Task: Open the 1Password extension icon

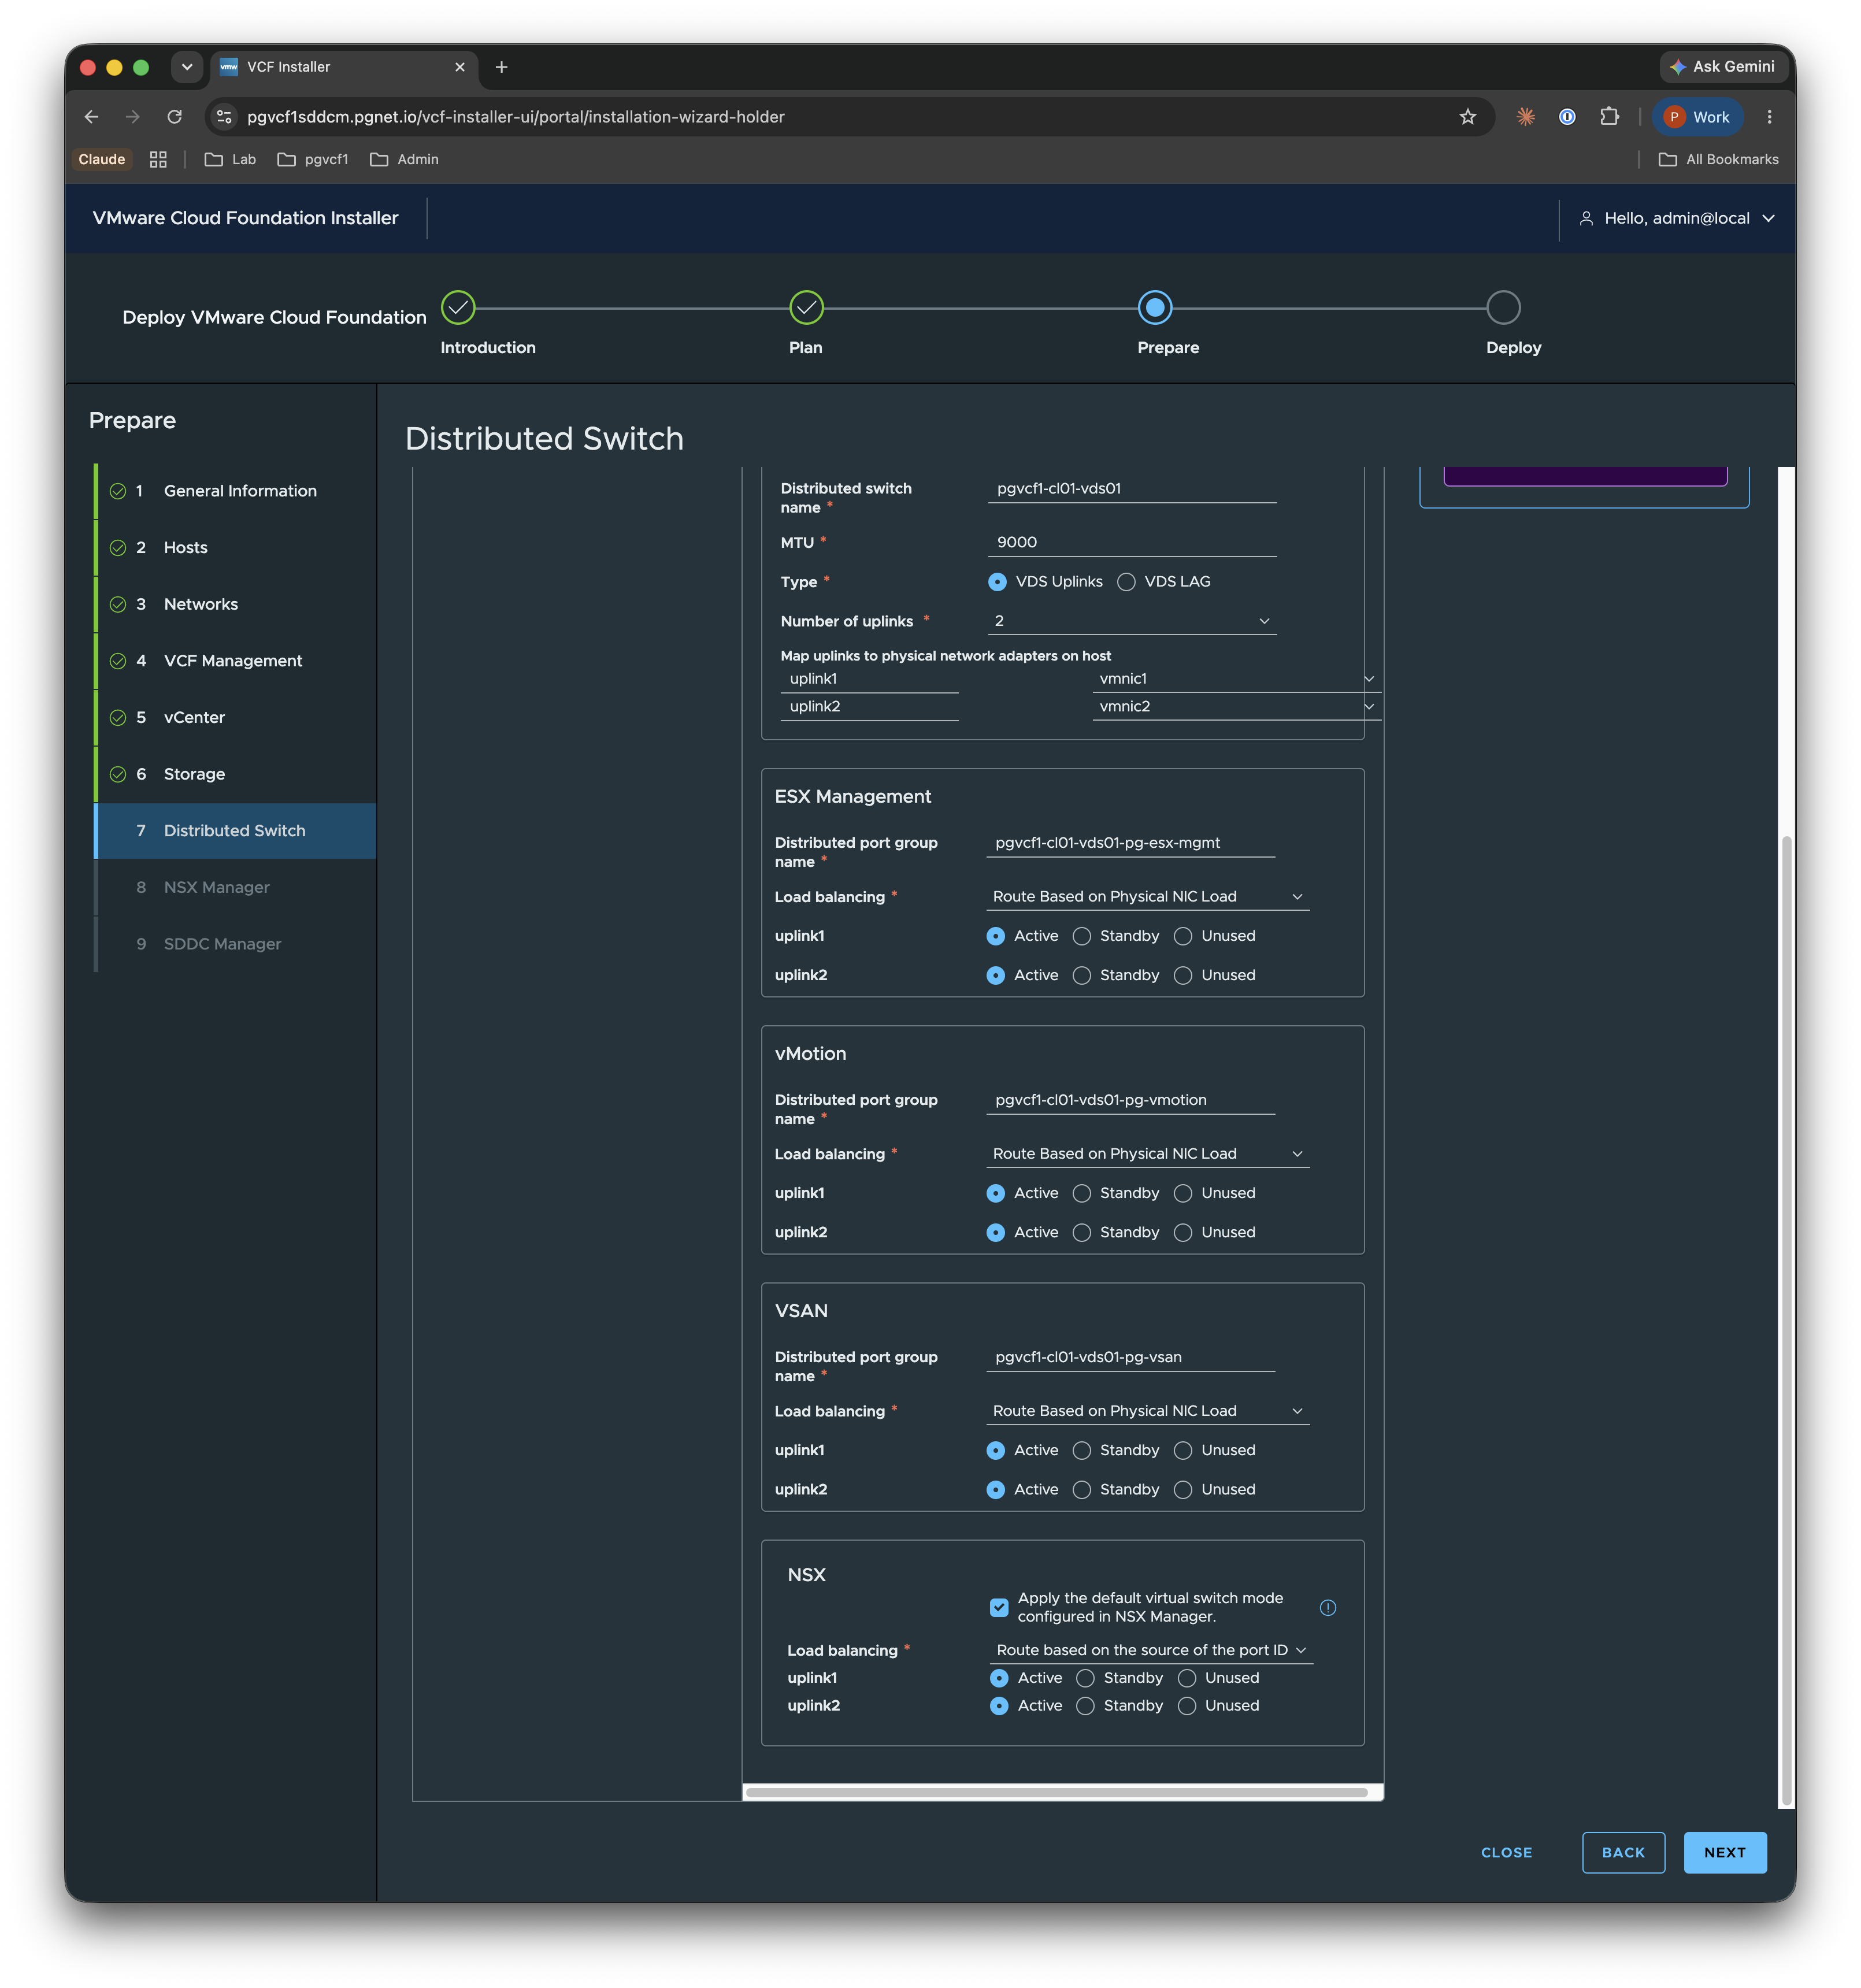Action: pos(1567,117)
